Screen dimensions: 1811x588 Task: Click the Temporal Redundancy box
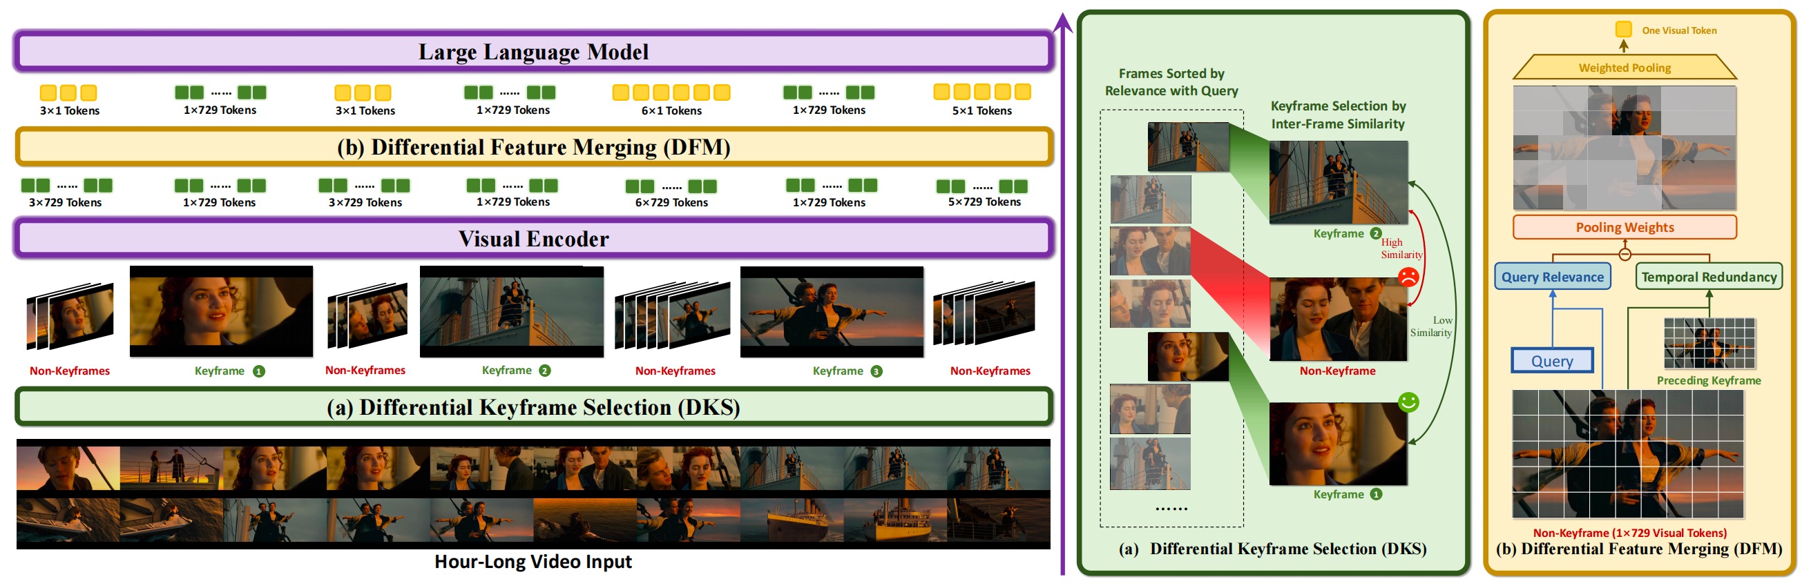(1708, 277)
